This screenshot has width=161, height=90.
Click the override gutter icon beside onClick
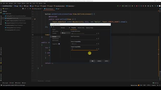tap(35, 19)
